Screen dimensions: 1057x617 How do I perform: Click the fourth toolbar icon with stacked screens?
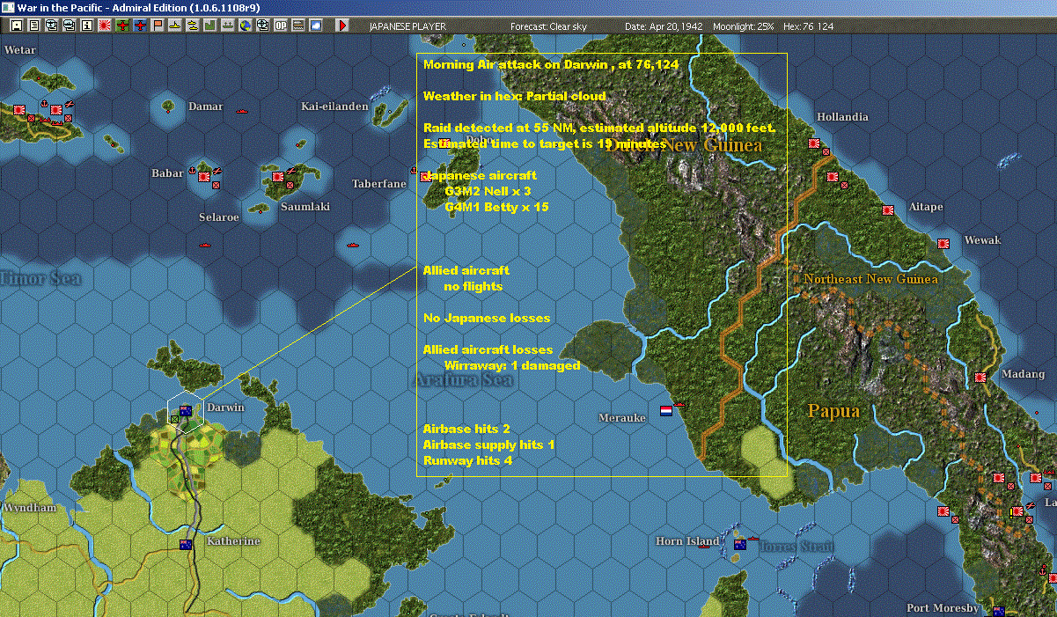[69, 26]
